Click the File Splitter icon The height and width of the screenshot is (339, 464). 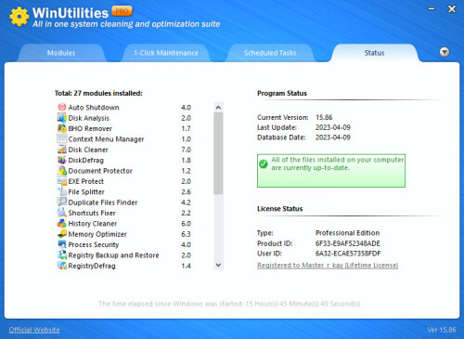click(x=62, y=191)
